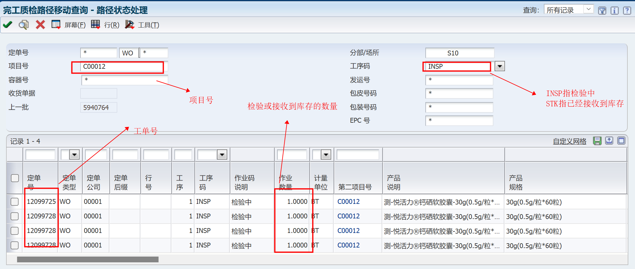Click the green checkmark OK icon
The height and width of the screenshot is (269, 635).
point(8,25)
